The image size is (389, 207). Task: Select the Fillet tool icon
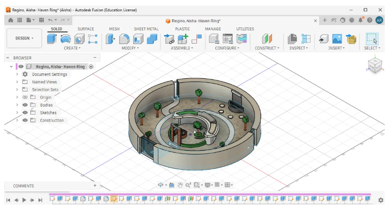coord(124,39)
